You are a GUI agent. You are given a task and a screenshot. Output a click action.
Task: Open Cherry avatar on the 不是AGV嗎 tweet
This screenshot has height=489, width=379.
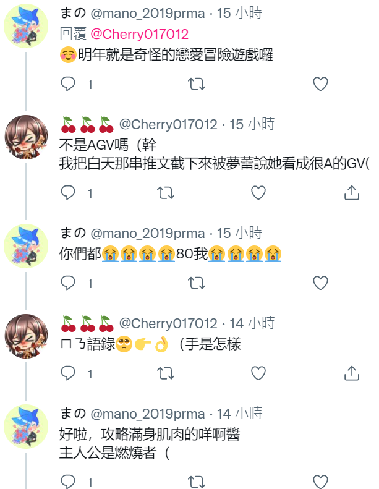(x=26, y=137)
